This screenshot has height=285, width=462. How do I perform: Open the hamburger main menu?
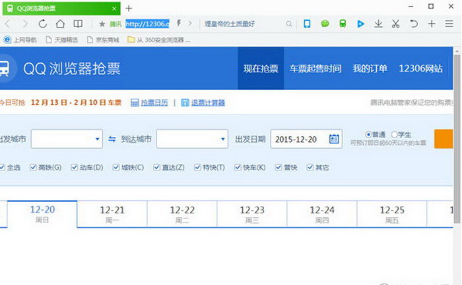point(449,24)
